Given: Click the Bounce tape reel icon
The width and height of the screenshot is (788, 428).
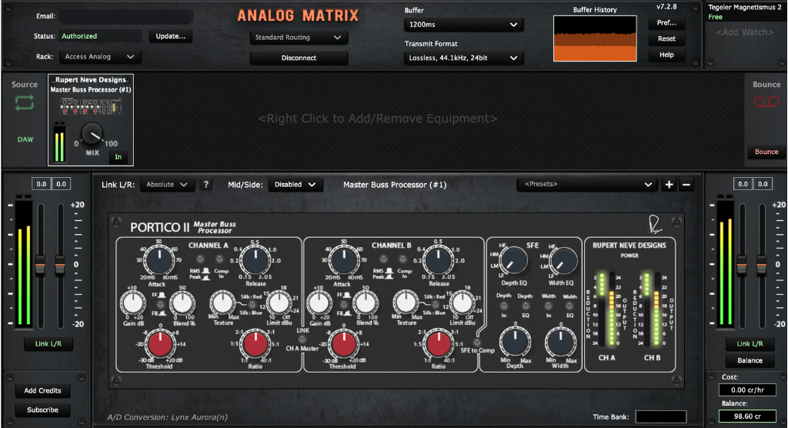Looking at the screenshot, I should tap(766, 102).
